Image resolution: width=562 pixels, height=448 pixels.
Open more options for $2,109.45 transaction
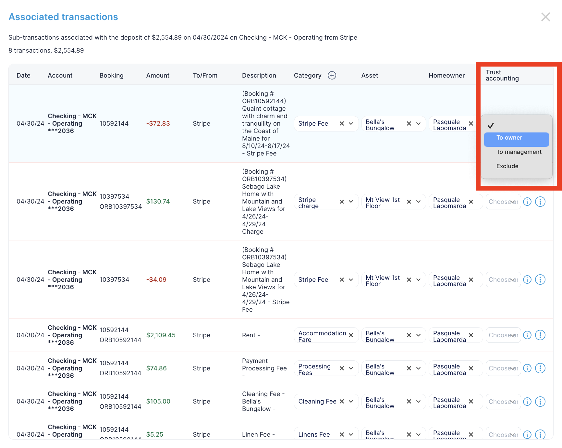coord(540,335)
